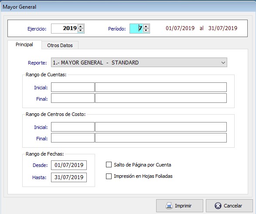Image resolution: width=256 pixels, height=214 pixels.
Task: Click the Período number field
Action: [x=137, y=28]
